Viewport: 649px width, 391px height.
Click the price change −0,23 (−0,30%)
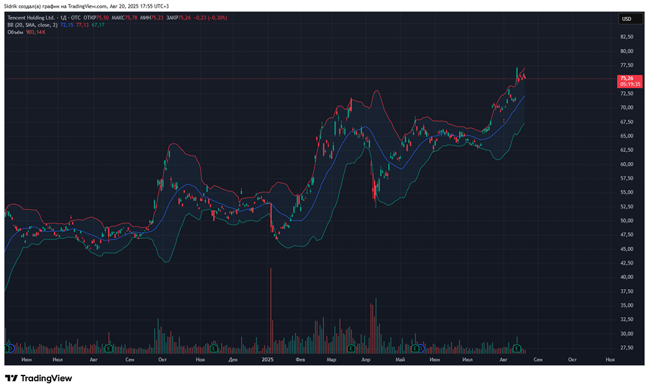point(210,18)
